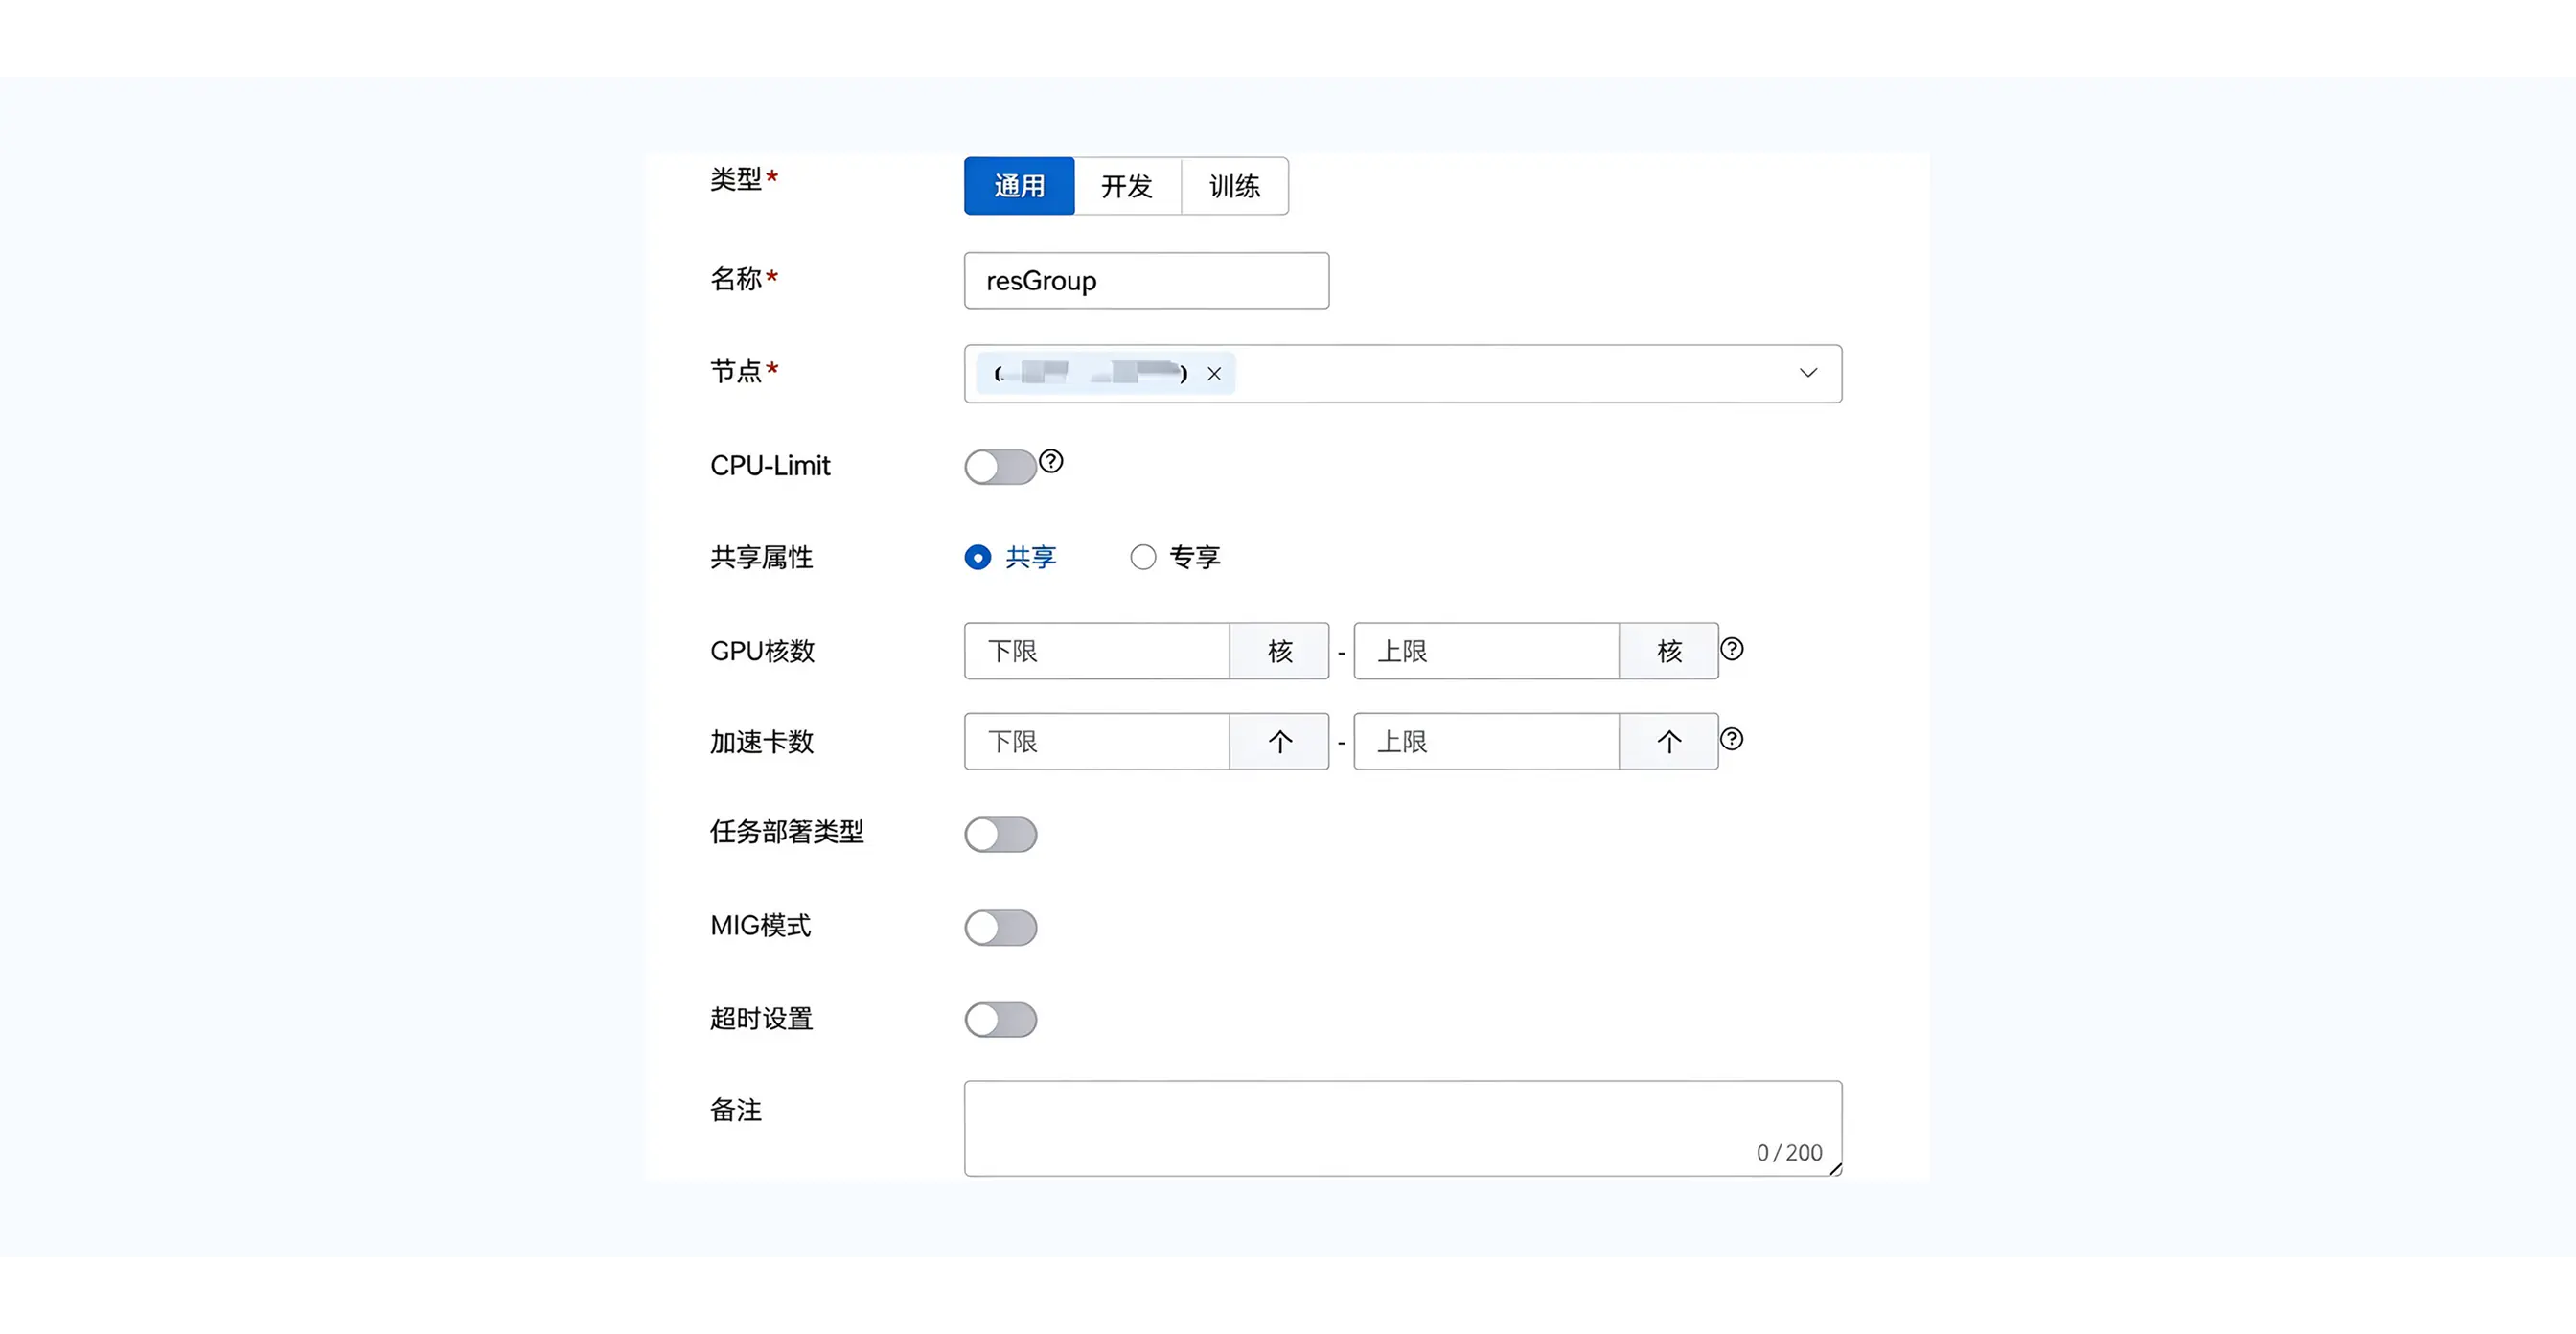The image size is (2576, 1334).
Task: Enable the MIG模式 switch
Action: [x=1000, y=928]
